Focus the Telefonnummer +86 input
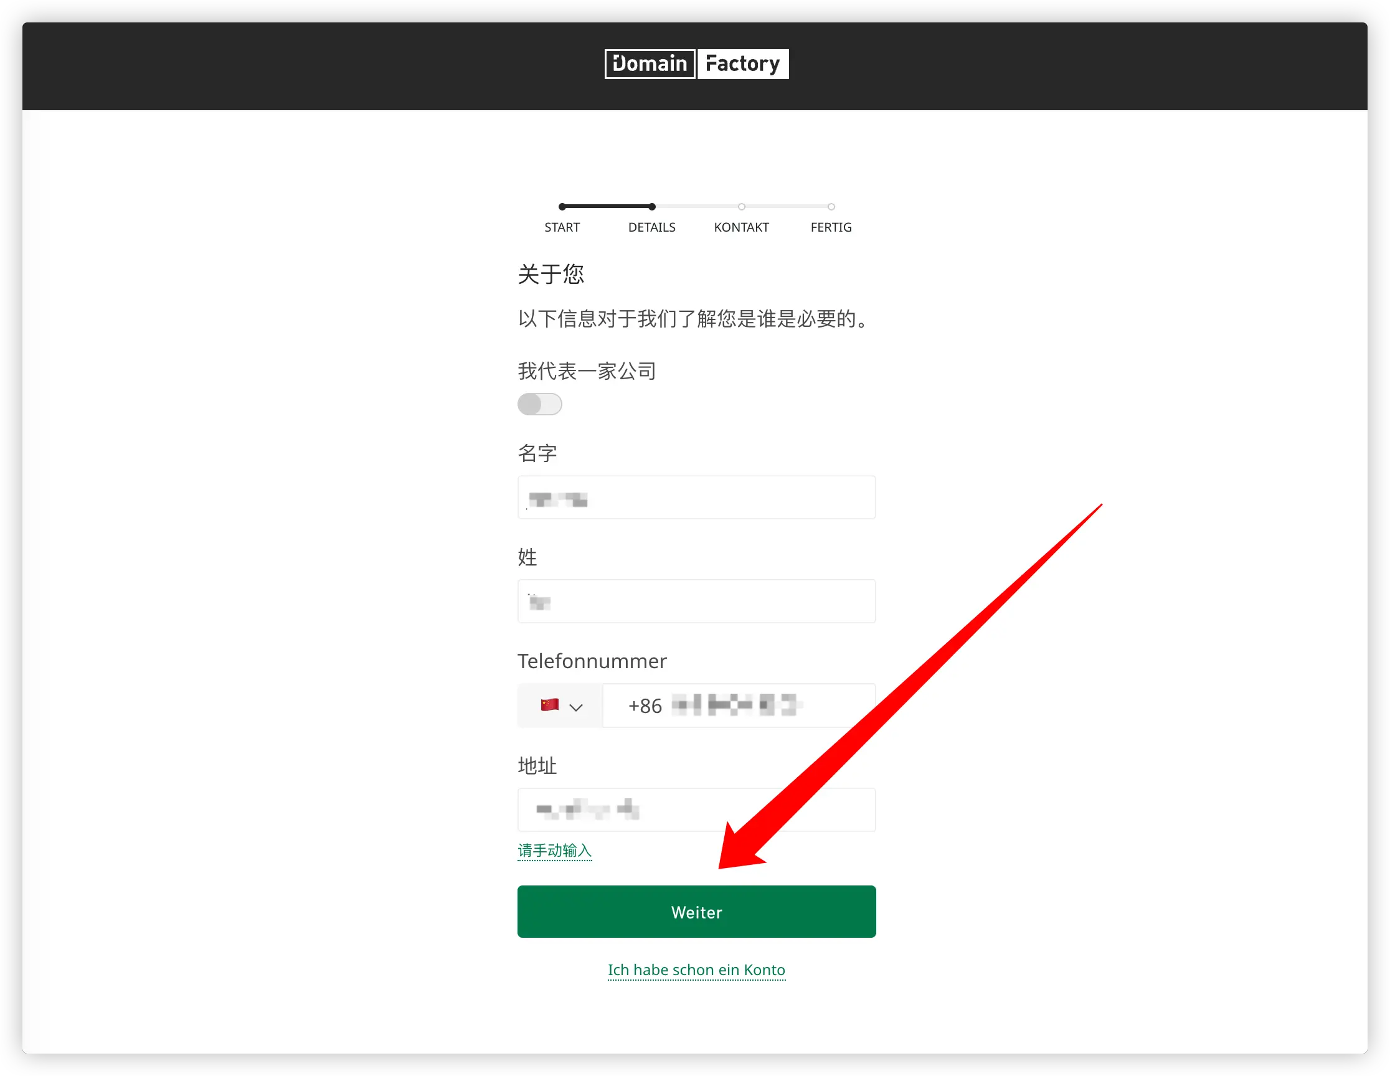Image resolution: width=1390 pixels, height=1076 pixels. click(x=739, y=706)
